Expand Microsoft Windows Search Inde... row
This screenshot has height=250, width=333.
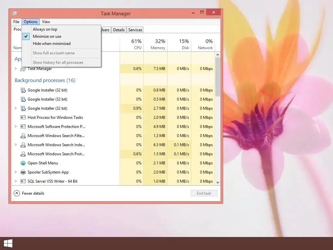tap(16, 145)
